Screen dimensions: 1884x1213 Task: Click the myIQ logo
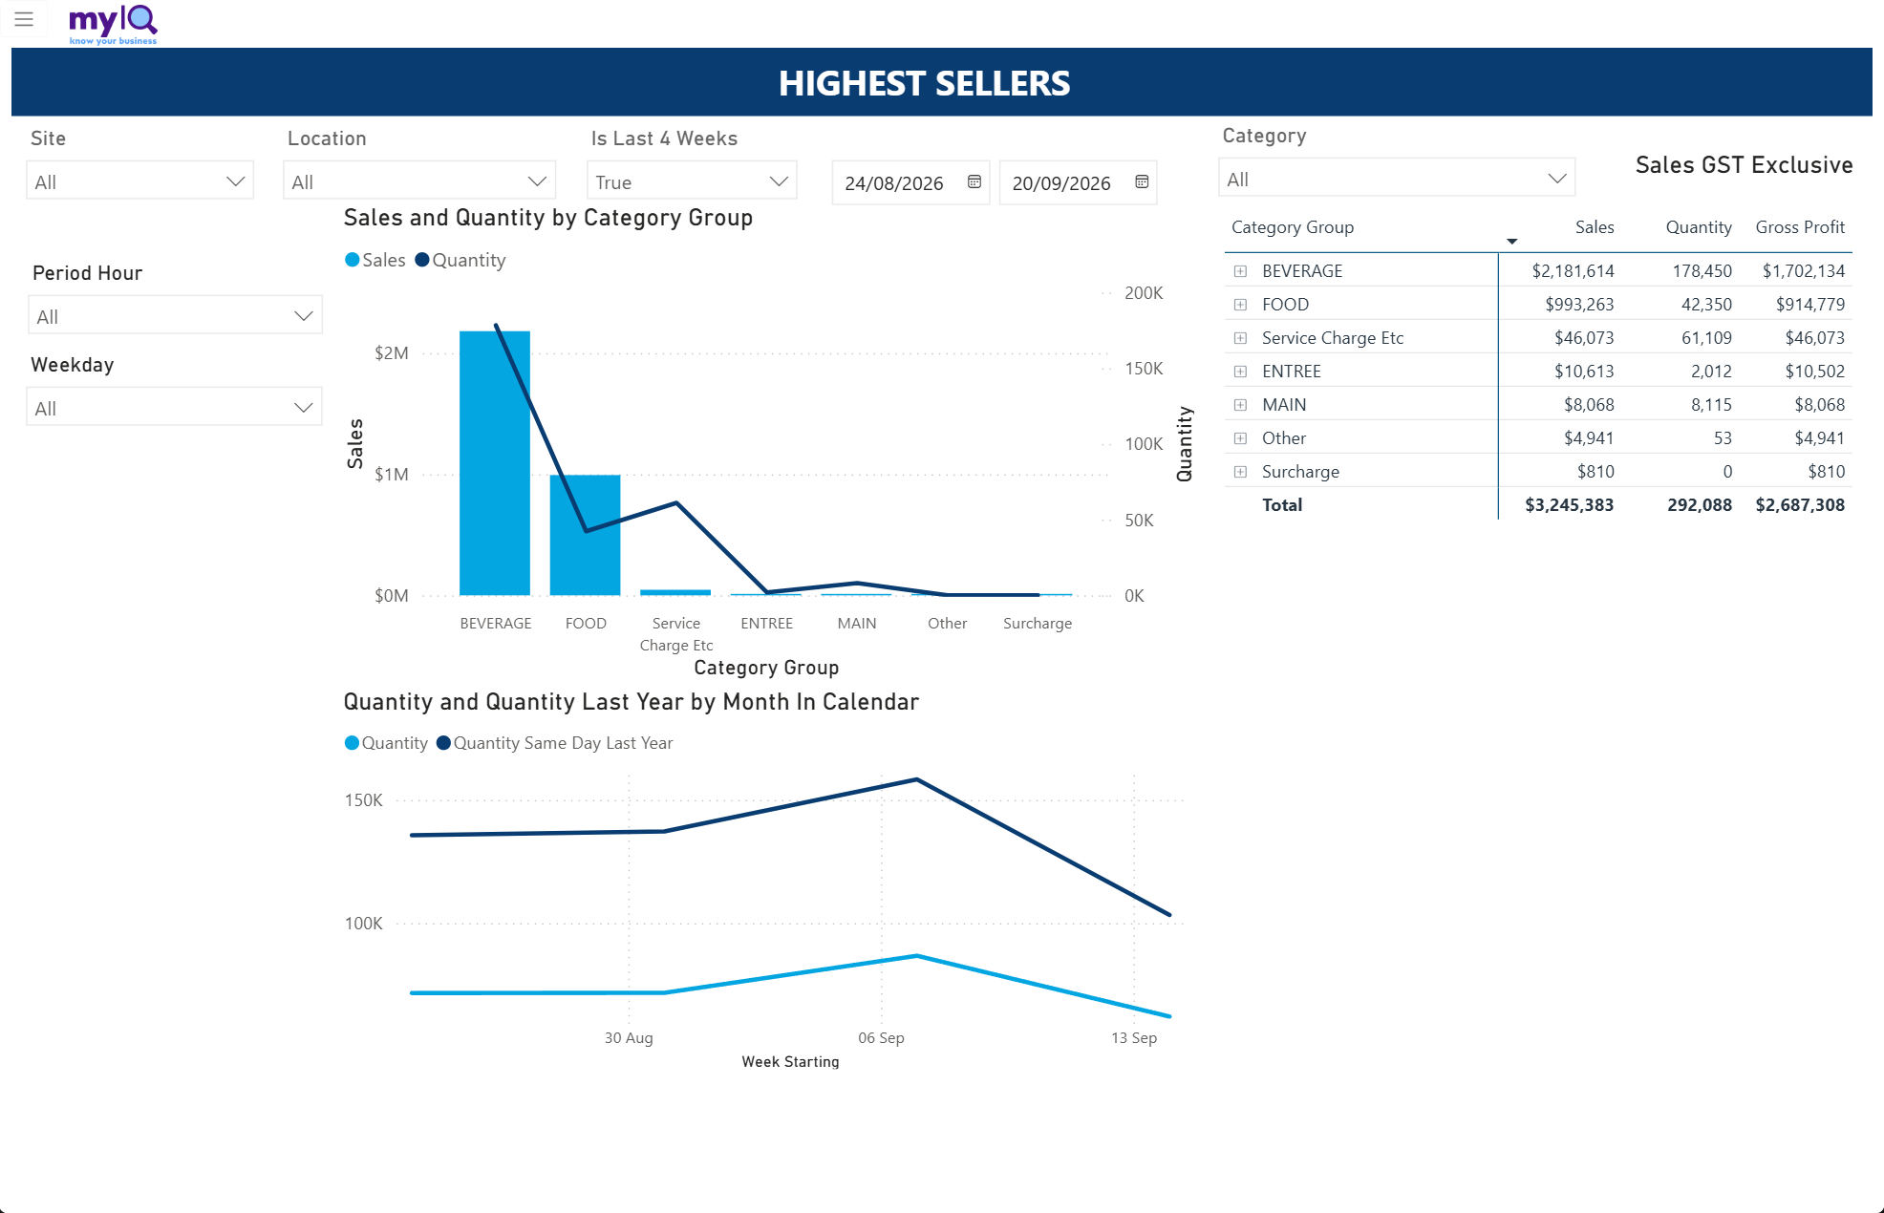[113, 23]
